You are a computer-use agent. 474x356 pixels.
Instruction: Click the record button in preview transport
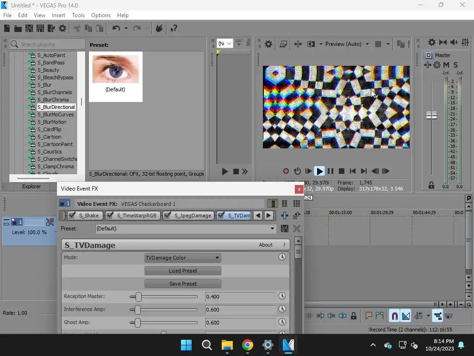tap(286, 172)
